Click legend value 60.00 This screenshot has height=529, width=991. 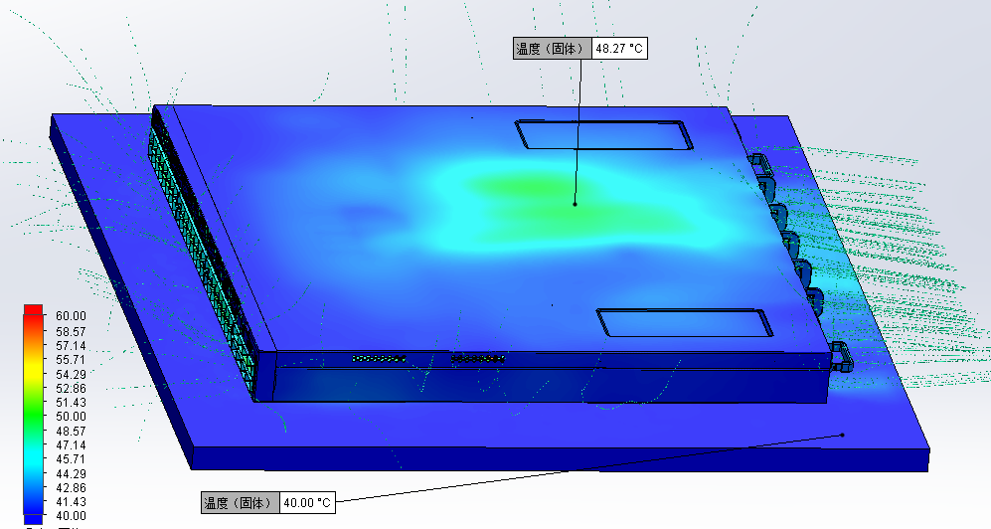point(71,316)
